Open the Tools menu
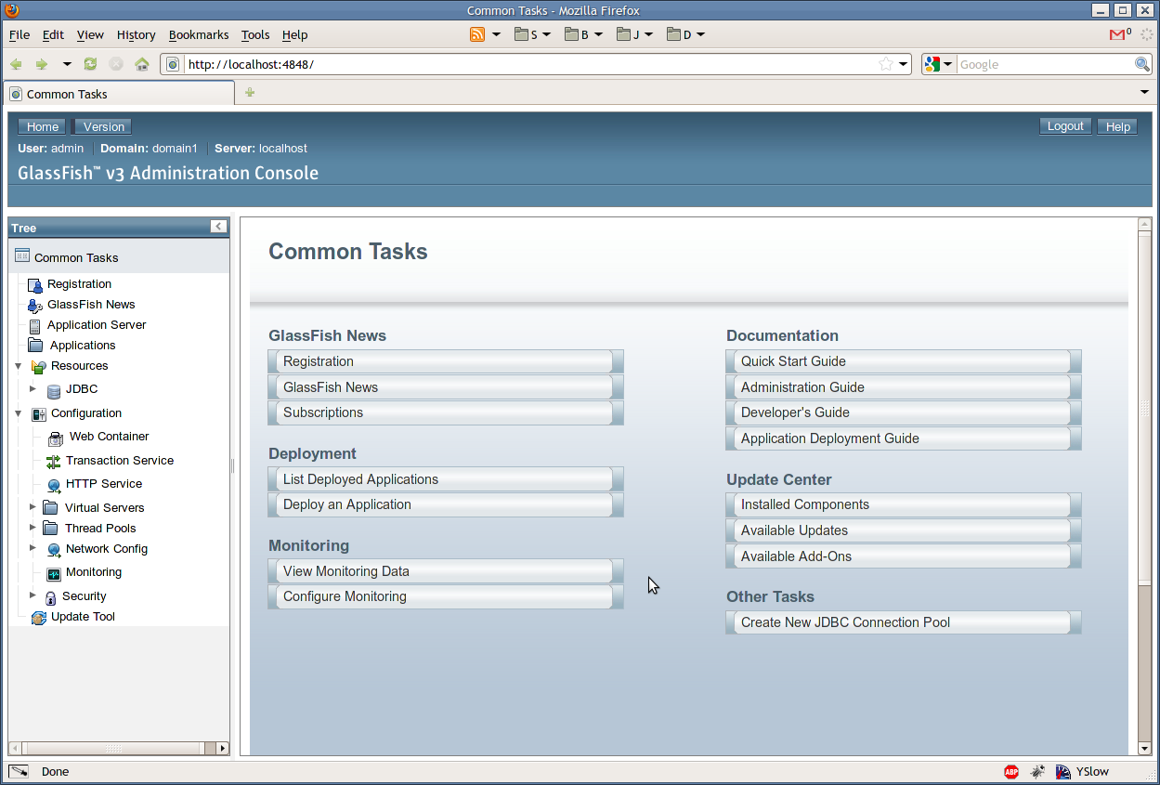Screen dimensions: 1160x785 (x=254, y=35)
